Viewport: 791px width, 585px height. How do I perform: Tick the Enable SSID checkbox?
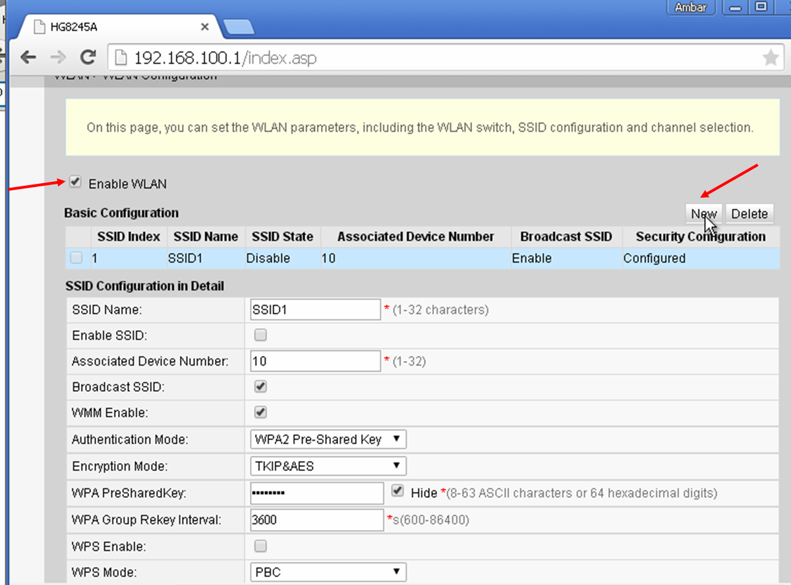pos(260,335)
